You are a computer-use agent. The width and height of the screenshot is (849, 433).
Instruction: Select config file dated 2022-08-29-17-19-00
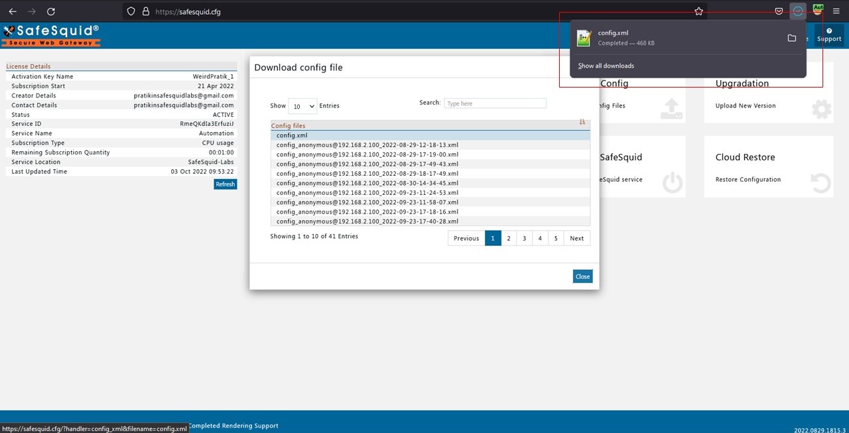(430, 155)
